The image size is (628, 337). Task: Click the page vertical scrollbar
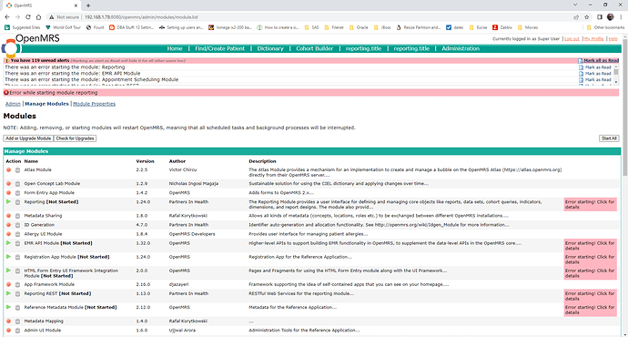[624, 108]
